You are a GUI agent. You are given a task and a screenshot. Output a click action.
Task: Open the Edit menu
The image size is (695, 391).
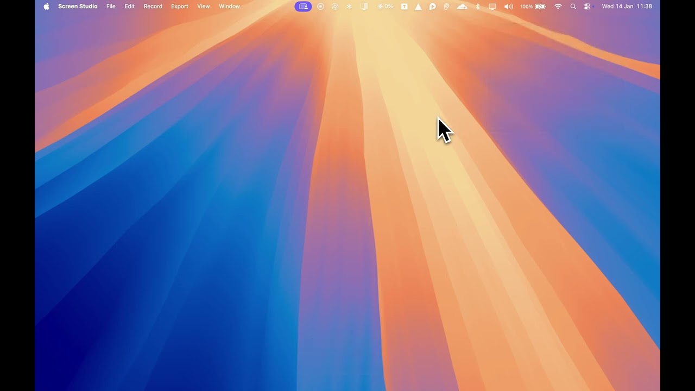129,7
